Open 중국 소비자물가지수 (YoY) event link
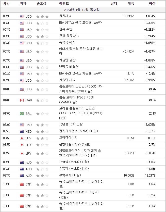 pyautogui.click(x=81, y=184)
